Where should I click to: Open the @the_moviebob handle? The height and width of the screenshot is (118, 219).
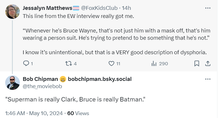(x=42, y=86)
